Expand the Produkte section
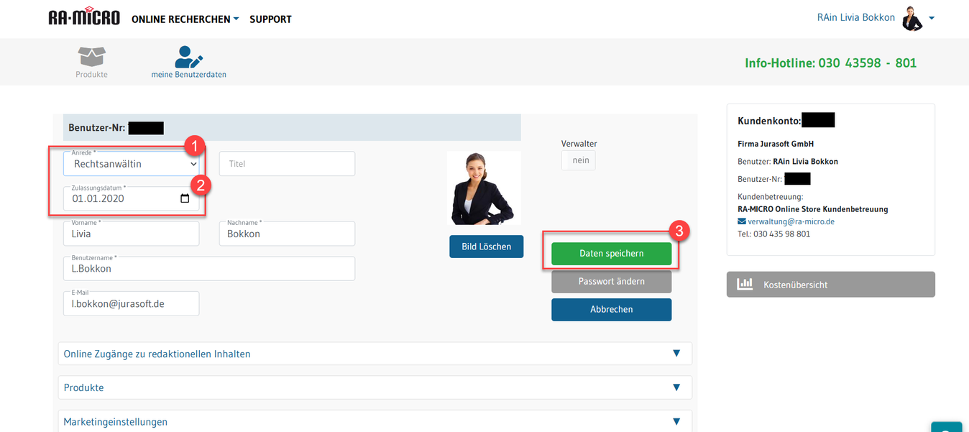This screenshot has width=969, height=432. click(x=375, y=387)
